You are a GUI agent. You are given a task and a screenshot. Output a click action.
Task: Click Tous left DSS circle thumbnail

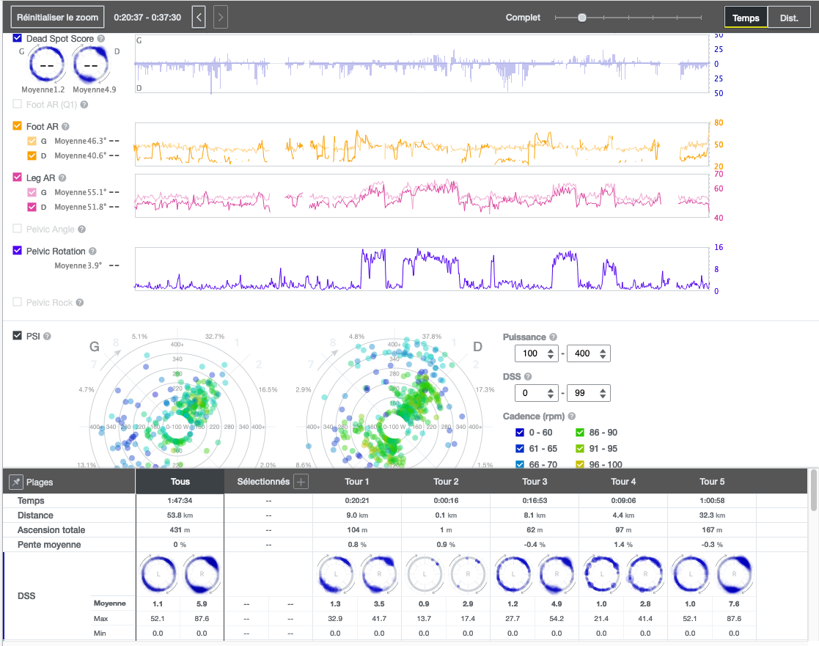158,573
